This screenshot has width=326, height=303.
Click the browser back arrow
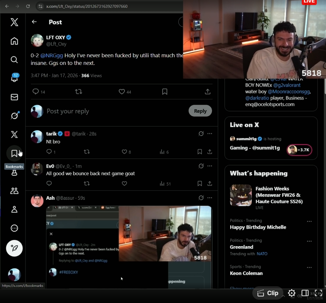point(7,6)
